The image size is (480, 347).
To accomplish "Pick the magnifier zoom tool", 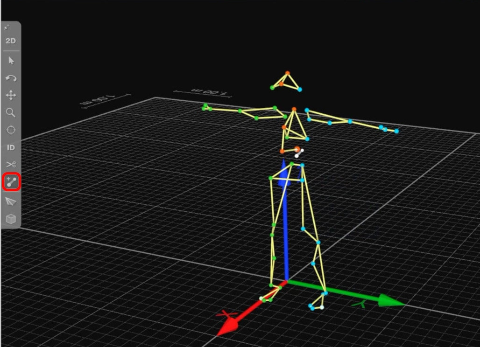I will [11, 112].
